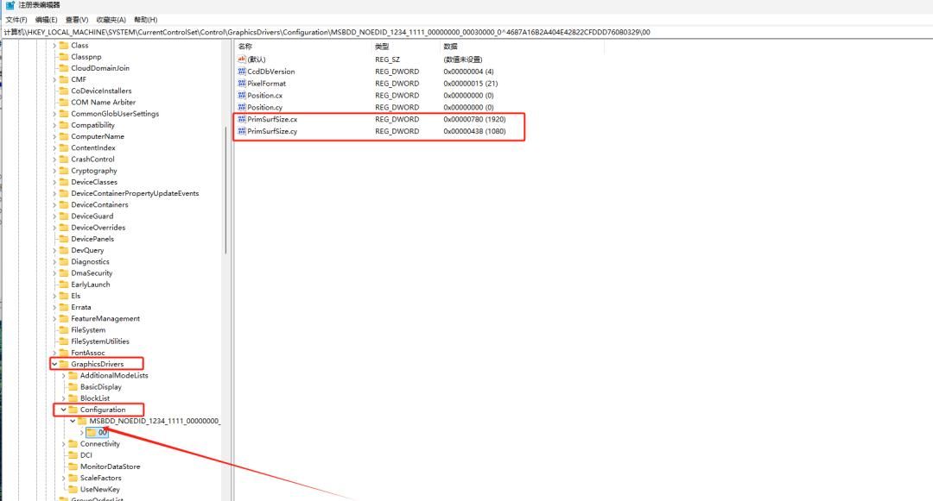Select the FontAssoc key
The image size is (933, 501).
point(87,353)
